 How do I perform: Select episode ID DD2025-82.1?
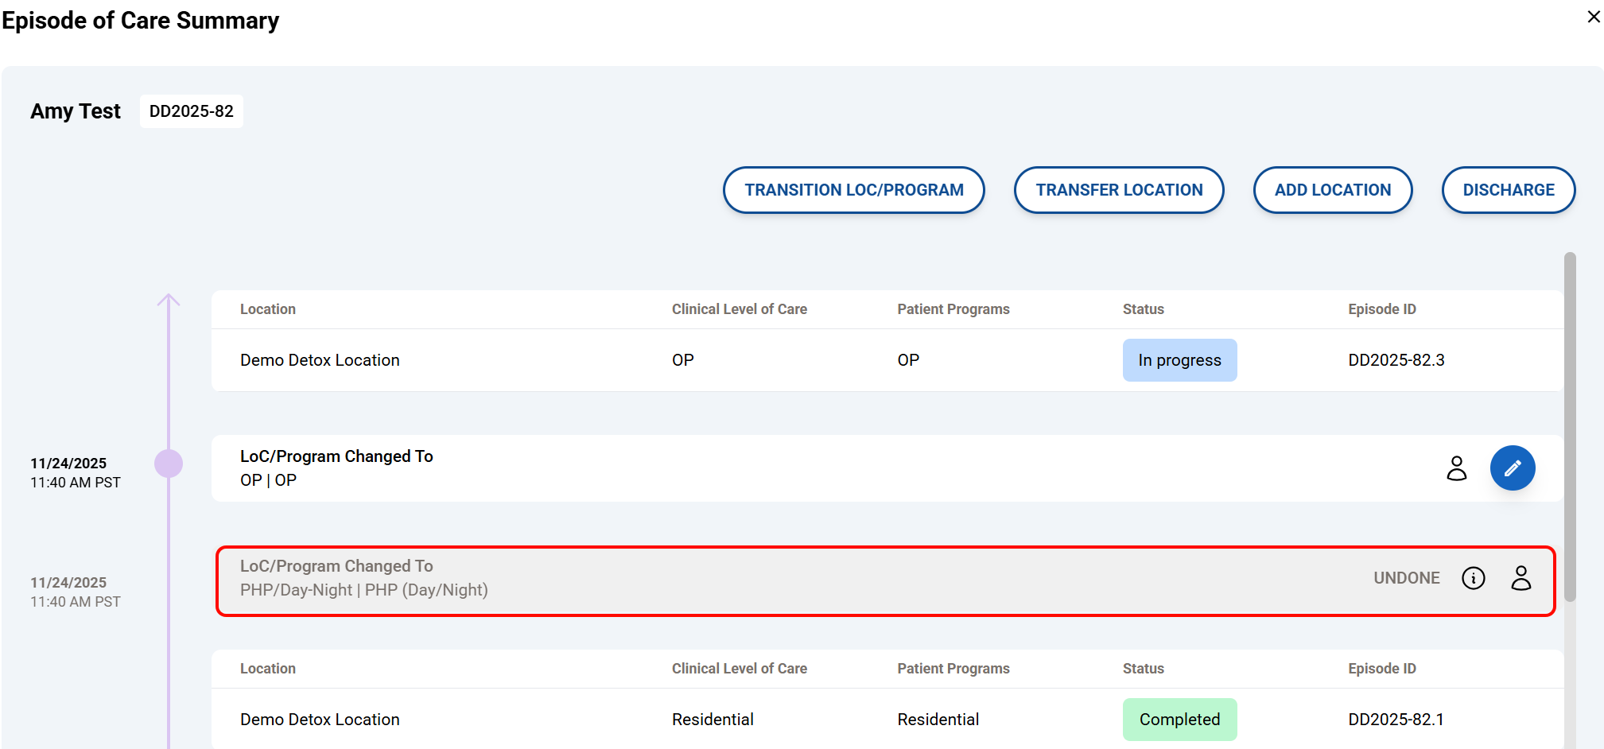[1396, 720]
